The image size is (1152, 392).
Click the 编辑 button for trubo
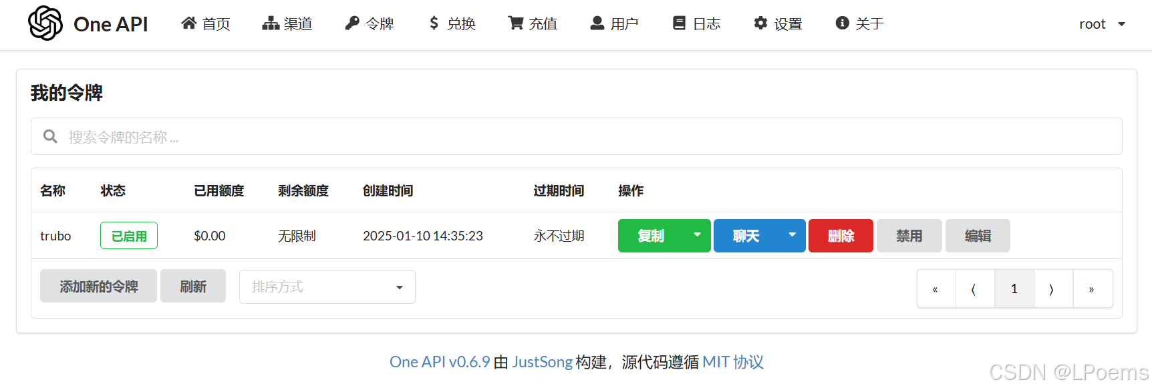[978, 236]
